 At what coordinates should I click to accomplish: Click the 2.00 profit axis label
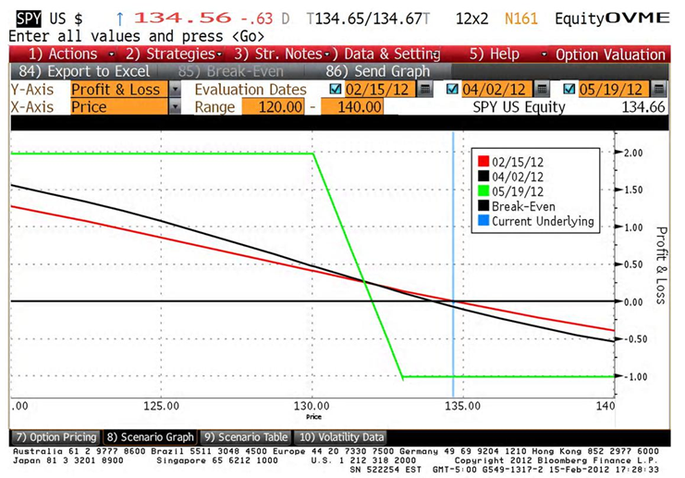click(633, 153)
